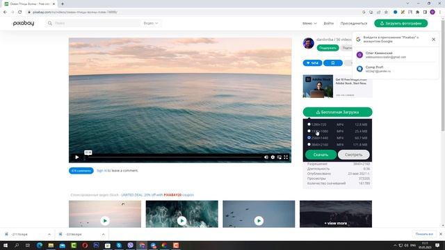Select the 1920×1080 resolution option
This screenshot has height=250, width=445.
(309, 131)
